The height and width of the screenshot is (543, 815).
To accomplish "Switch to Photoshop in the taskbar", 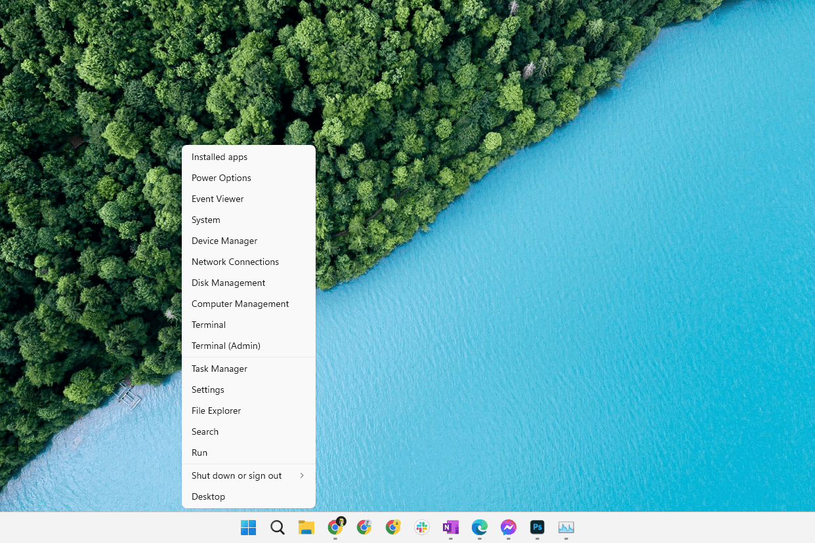I will click(x=537, y=527).
